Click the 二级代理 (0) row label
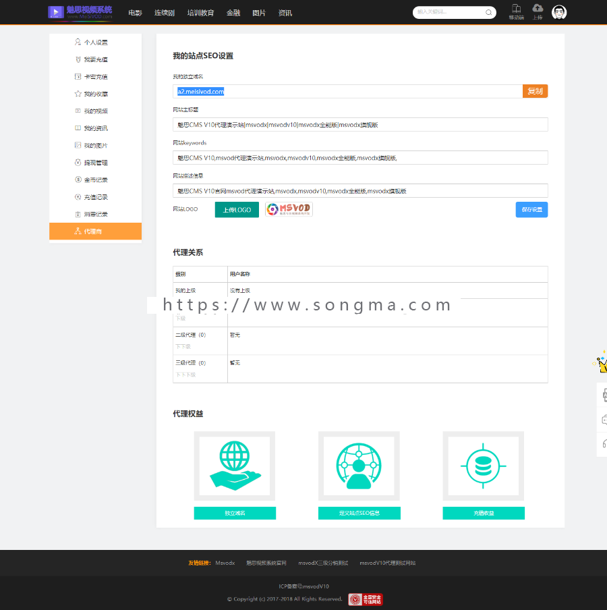Viewport: 607px width, 610px height. (x=191, y=335)
